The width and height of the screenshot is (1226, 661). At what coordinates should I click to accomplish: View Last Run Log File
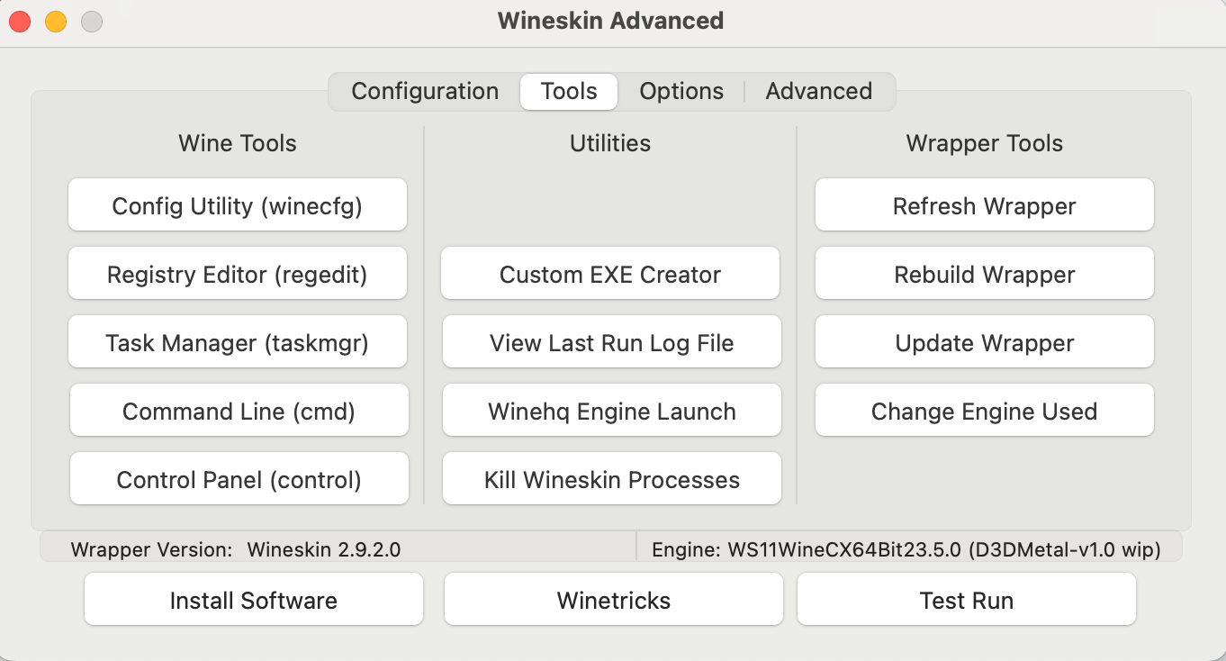612,343
